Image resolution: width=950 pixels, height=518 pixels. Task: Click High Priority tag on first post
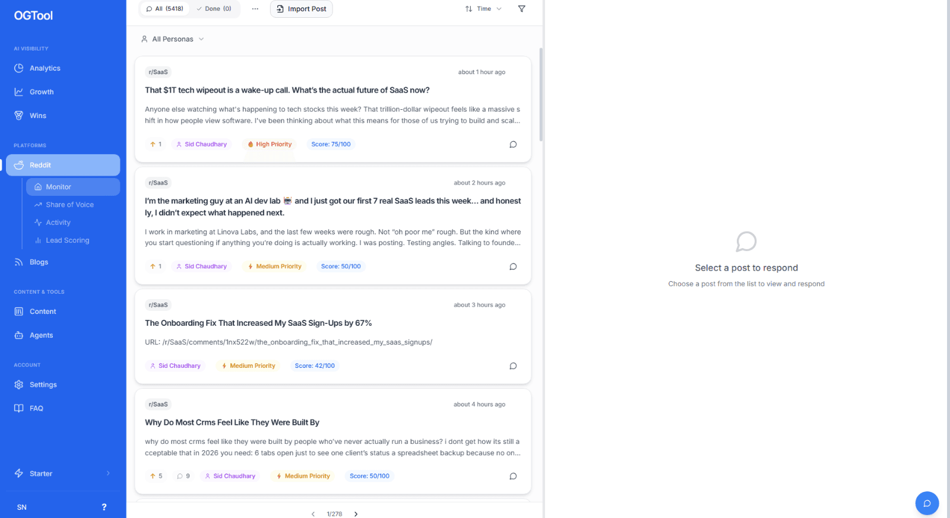click(x=270, y=144)
